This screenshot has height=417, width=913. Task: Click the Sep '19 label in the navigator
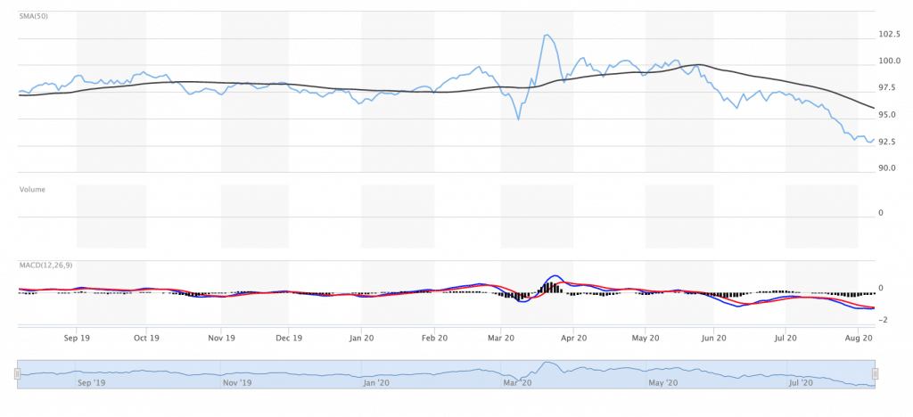(x=93, y=382)
